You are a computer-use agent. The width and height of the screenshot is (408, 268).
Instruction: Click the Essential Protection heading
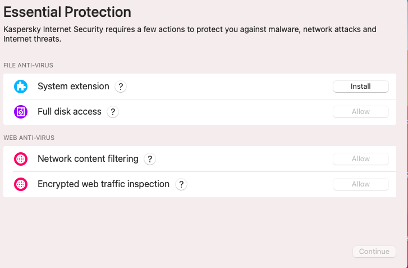click(x=67, y=12)
